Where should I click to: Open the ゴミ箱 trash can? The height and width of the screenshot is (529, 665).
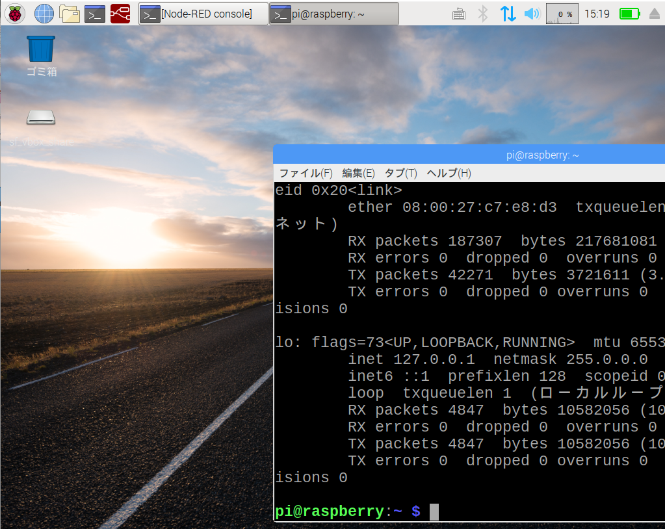40,49
